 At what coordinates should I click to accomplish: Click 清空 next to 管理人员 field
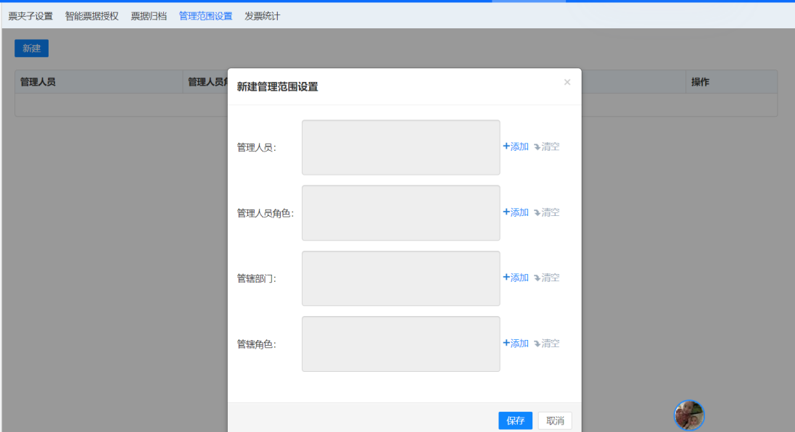tap(547, 146)
